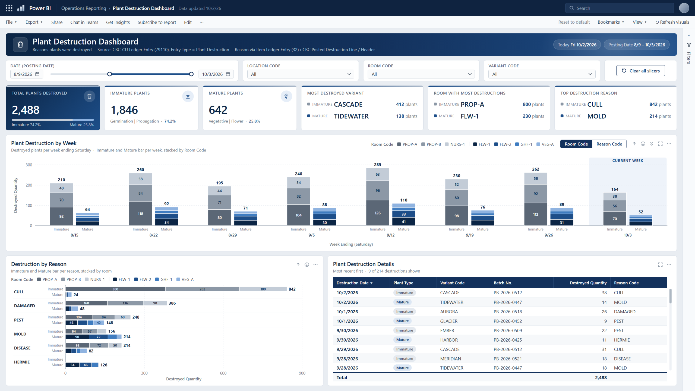Switch weekly chart to Room Code view
This screenshot has height=391, width=695.
(x=576, y=144)
